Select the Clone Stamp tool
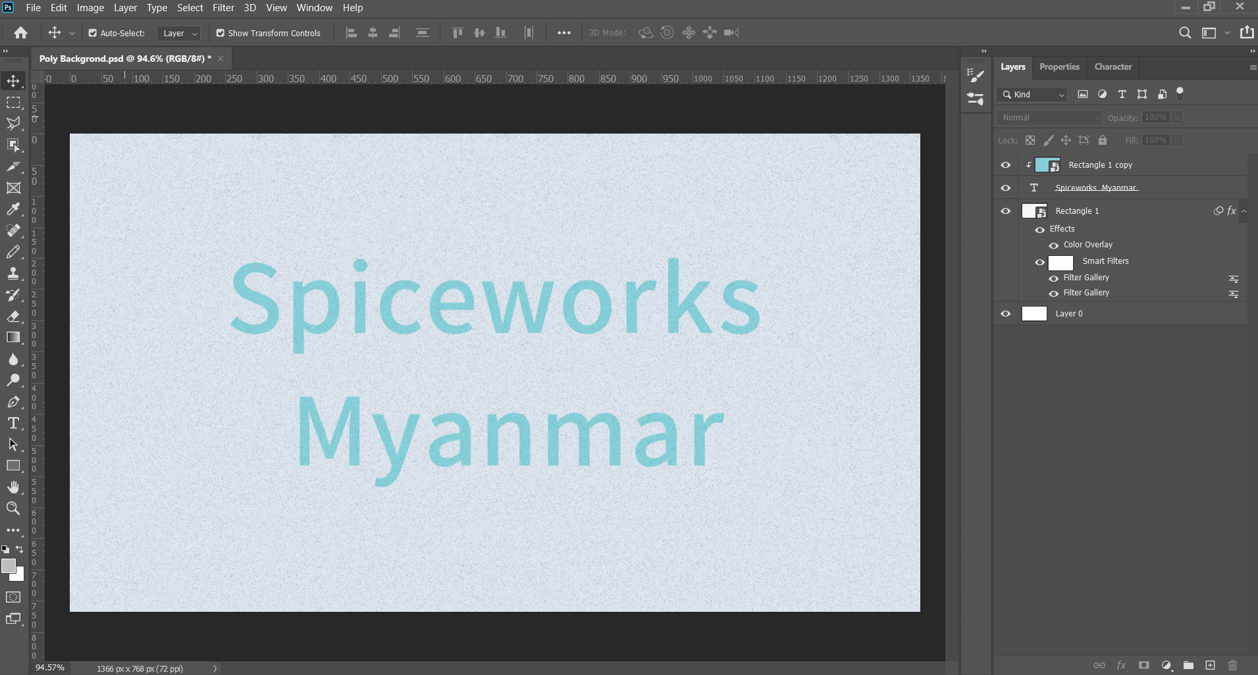The height and width of the screenshot is (675, 1258). tap(13, 273)
